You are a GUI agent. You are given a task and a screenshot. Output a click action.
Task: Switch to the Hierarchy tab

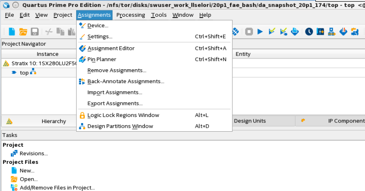[x=53, y=121]
